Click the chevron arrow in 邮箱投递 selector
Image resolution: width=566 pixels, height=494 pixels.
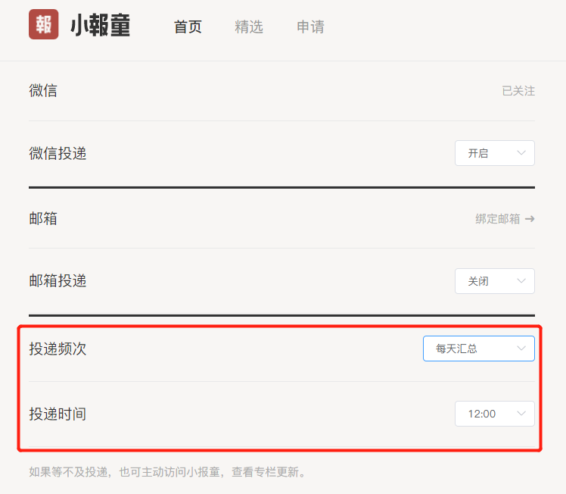point(521,281)
